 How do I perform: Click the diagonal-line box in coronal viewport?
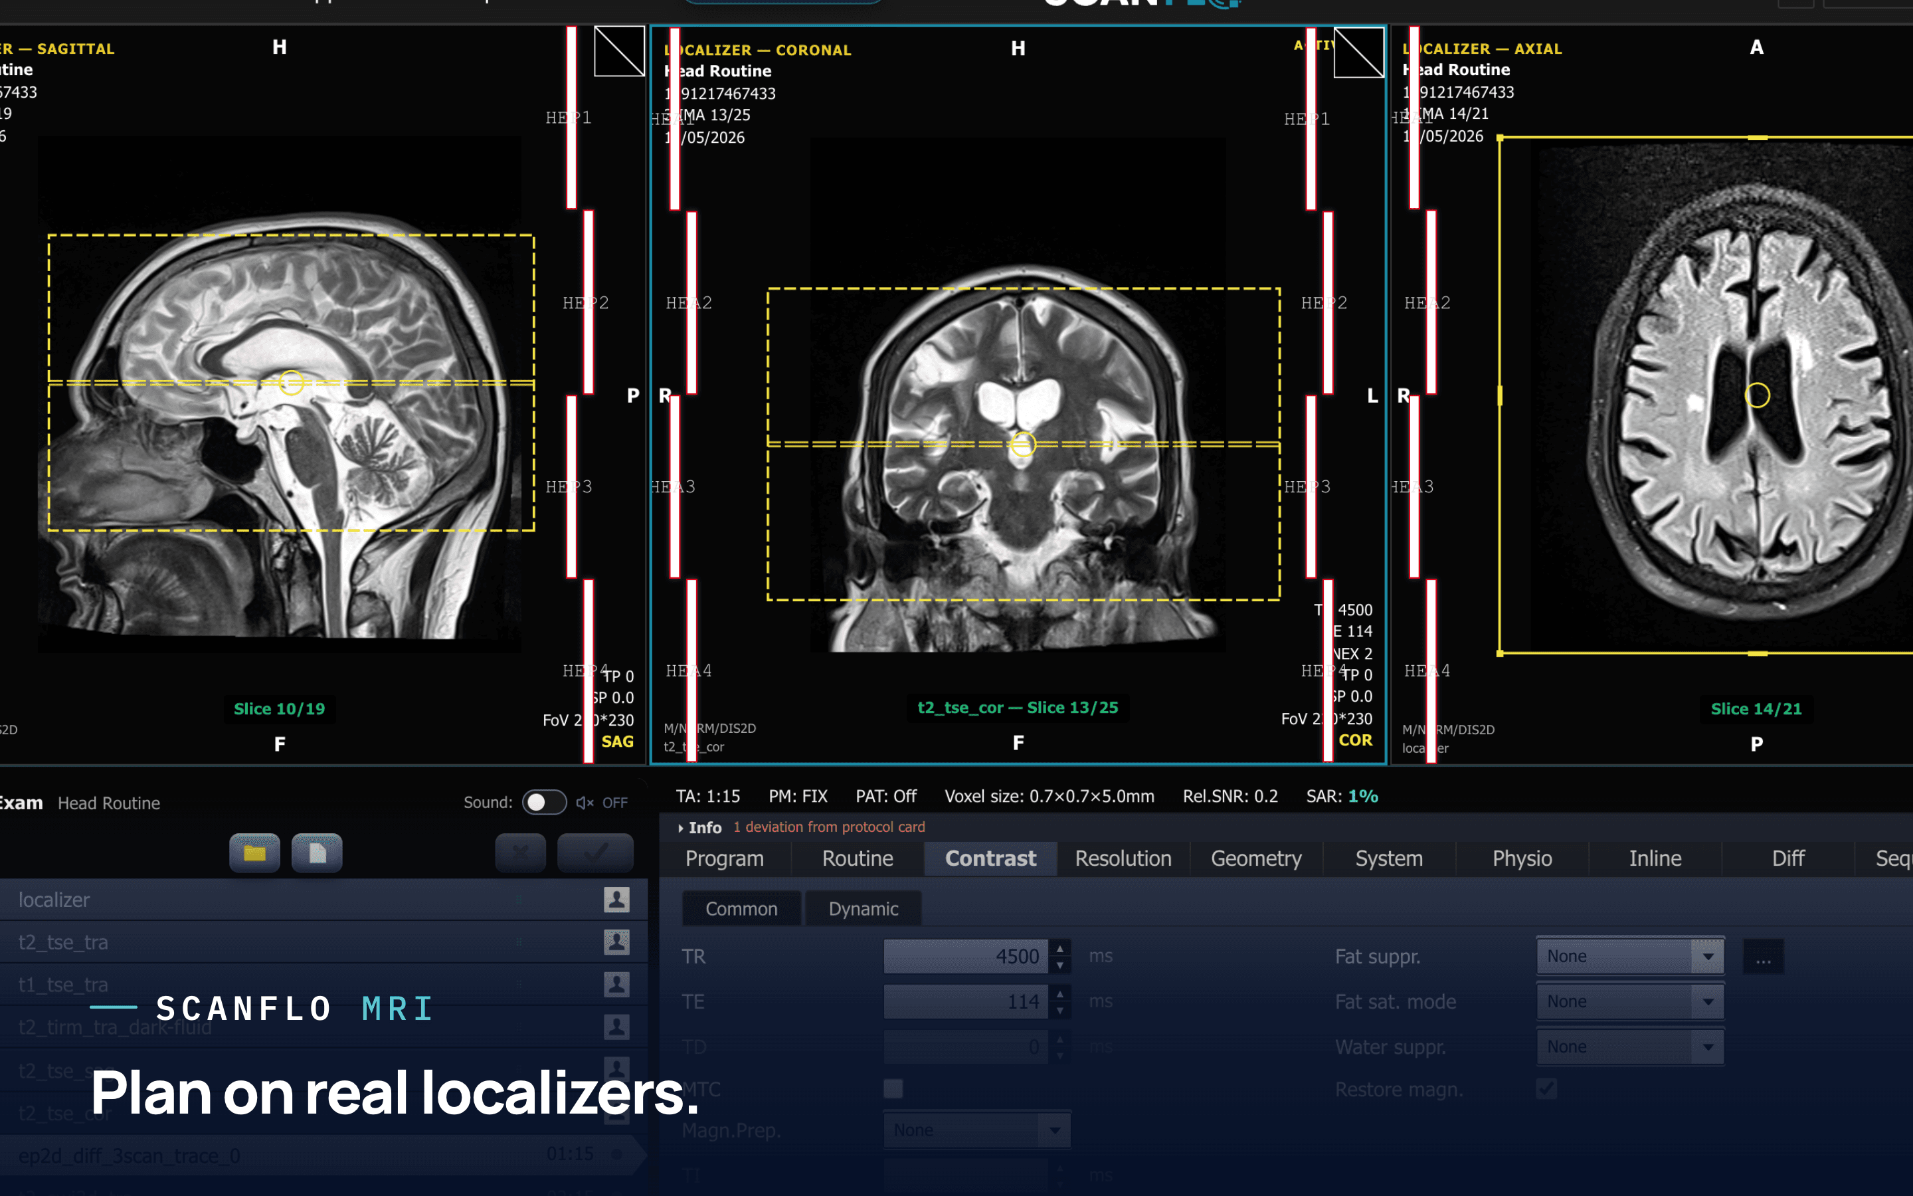click(1358, 53)
